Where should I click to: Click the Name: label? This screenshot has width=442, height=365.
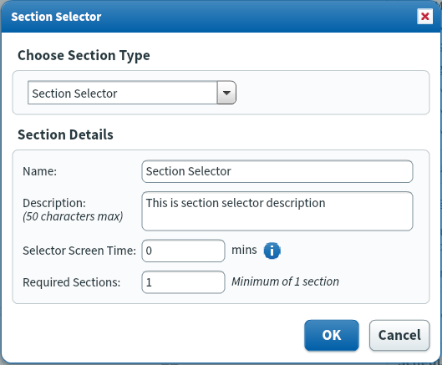coord(40,171)
